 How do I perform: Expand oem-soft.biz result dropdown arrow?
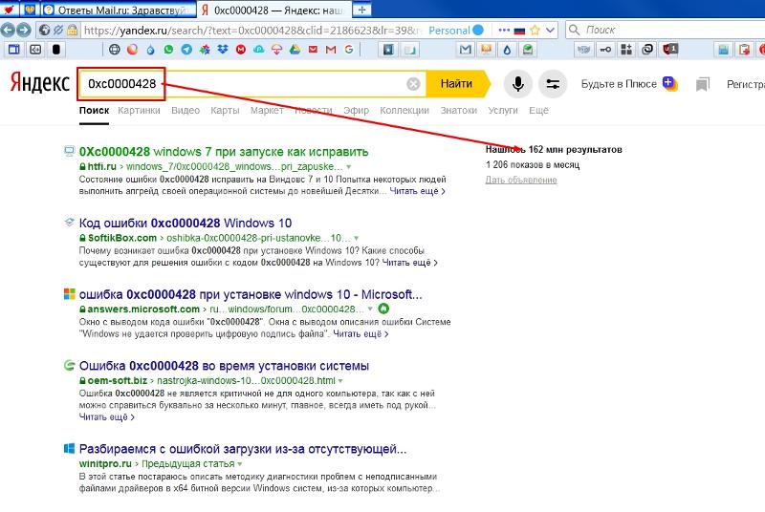coord(340,381)
